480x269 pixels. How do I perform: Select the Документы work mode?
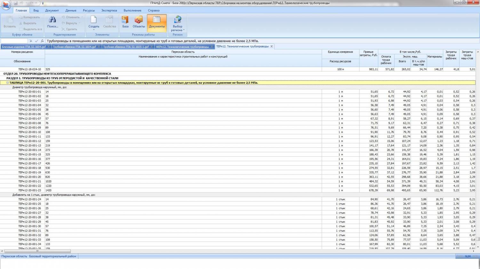pyautogui.click(x=156, y=22)
